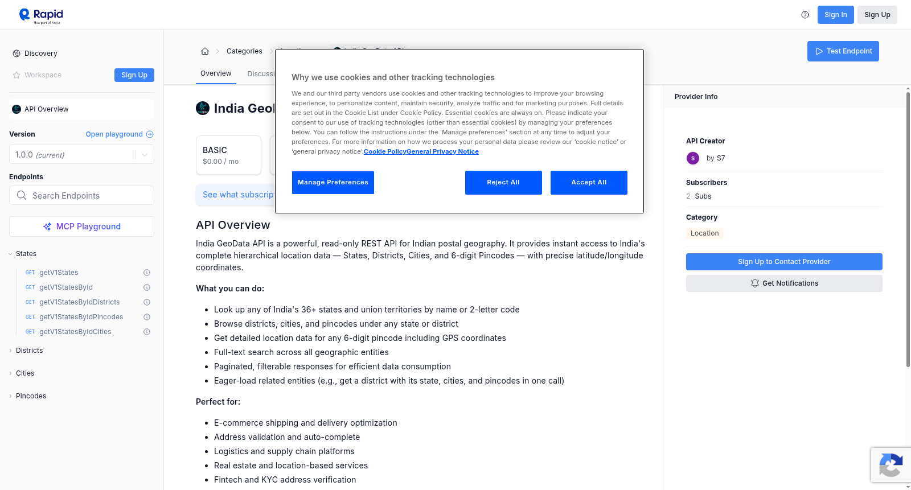Click info icon for getV1StatesByIdCities
The width and height of the screenshot is (911, 490).
click(147, 332)
